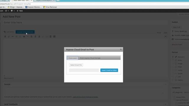Click Move to Trash link
This screenshot has width=189, height=106.
(177, 44)
